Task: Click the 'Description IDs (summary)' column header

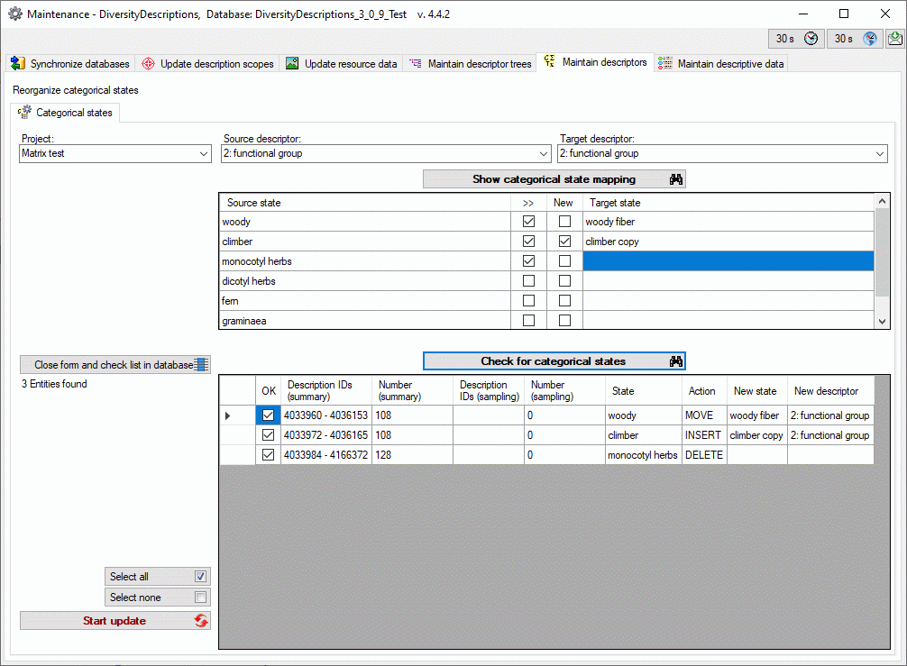Action: pyautogui.click(x=326, y=391)
